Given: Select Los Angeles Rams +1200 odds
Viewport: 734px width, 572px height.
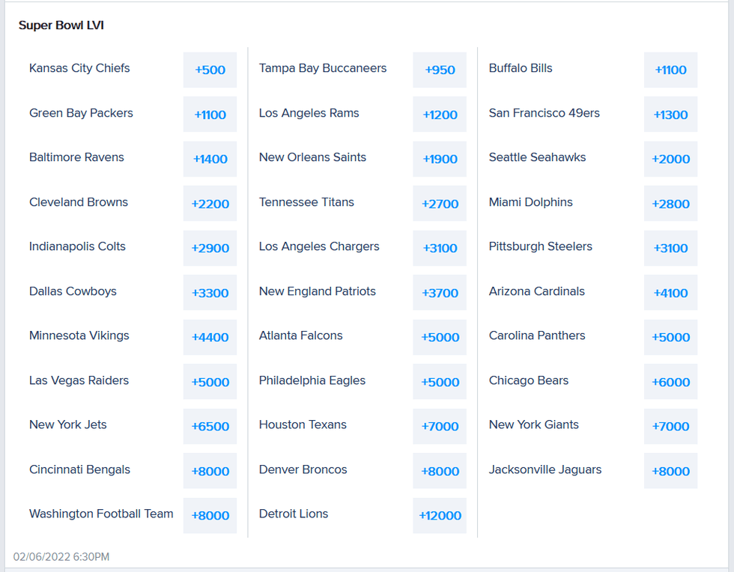Looking at the screenshot, I should [x=440, y=114].
